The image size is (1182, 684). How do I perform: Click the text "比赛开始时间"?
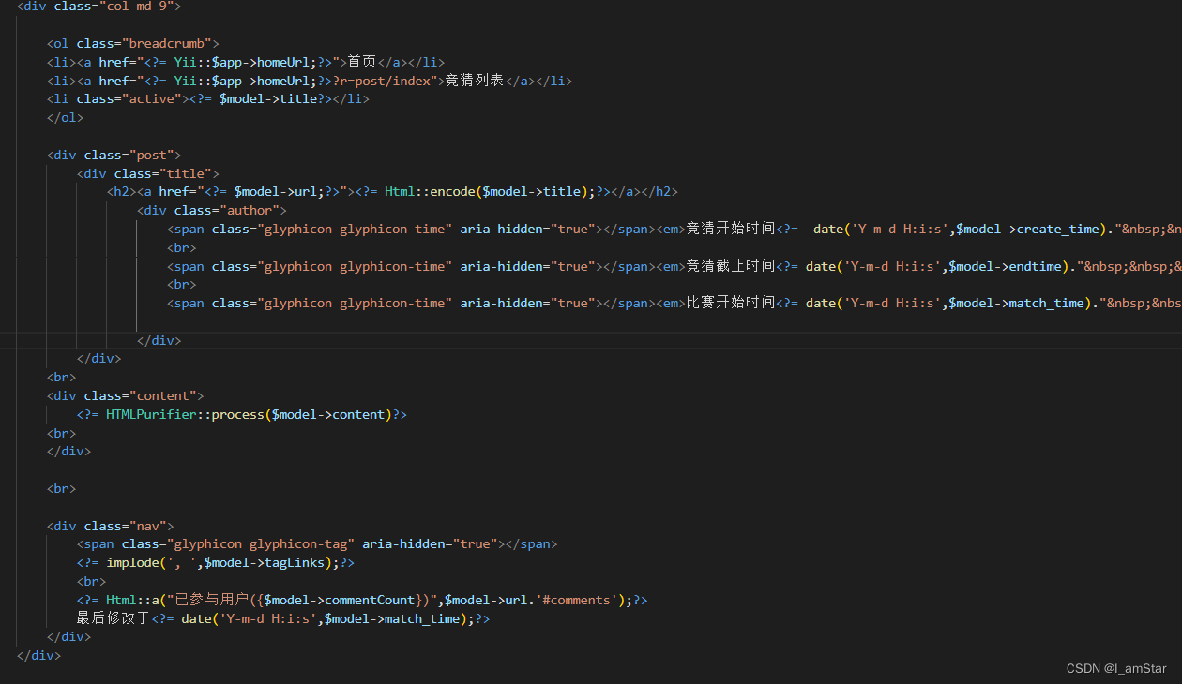pos(731,303)
